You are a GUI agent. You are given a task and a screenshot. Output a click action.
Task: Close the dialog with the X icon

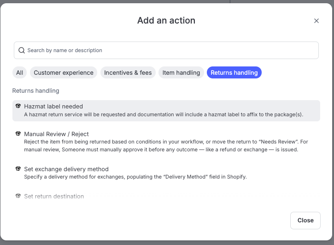pyautogui.click(x=316, y=21)
